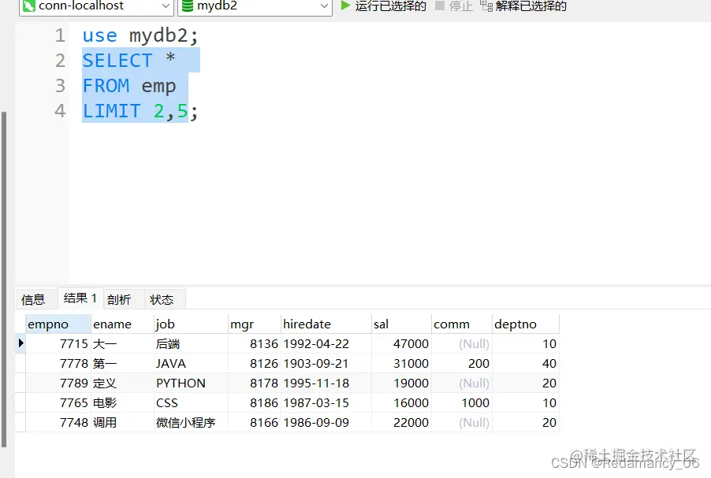Viewport: 711px width, 478px height.
Task: Click the hiredate cell 1992-04-22
Action: coord(326,344)
